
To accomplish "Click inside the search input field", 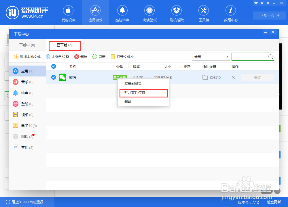I will (x=251, y=57).
